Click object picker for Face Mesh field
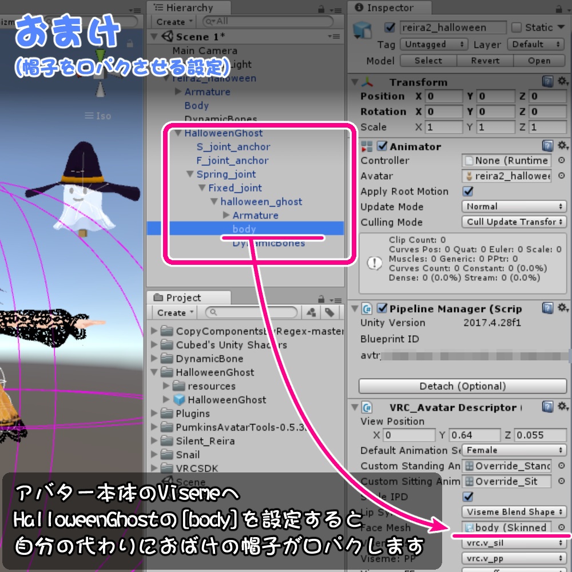The width and height of the screenshot is (572, 572). pos(562,527)
